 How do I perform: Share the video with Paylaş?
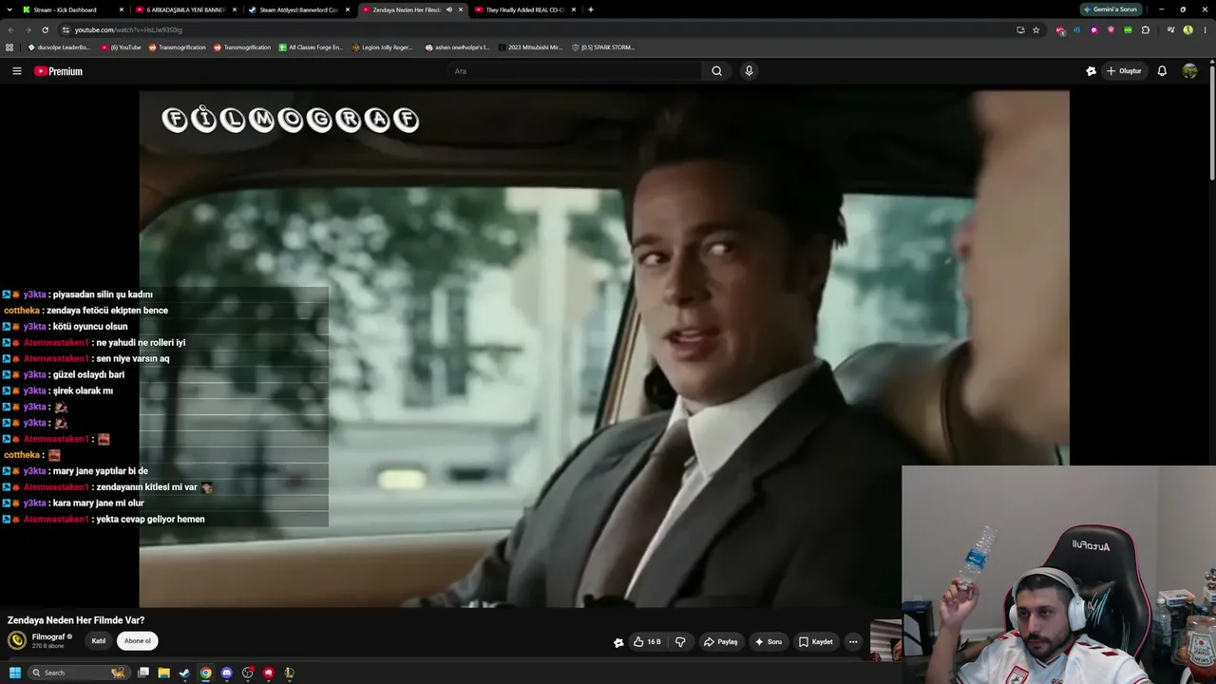point(720,642)
